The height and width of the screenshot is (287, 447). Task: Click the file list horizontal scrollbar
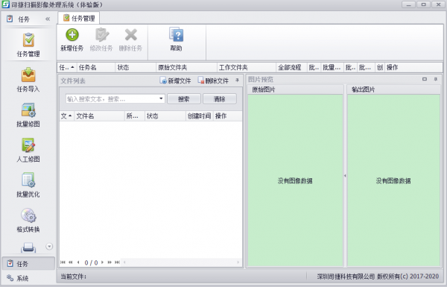coord(181,262)
